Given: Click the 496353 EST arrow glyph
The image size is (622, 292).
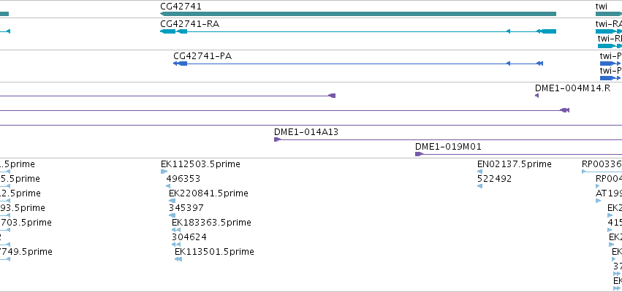Looking at the screenshot, I should 168,186.
